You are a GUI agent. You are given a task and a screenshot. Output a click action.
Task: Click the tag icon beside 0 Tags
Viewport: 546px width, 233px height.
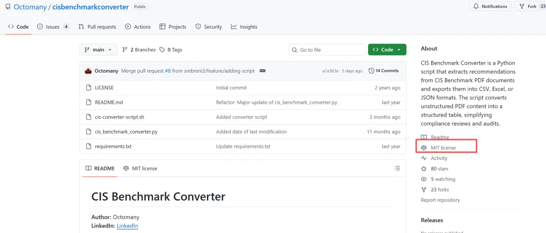[162, 49]
